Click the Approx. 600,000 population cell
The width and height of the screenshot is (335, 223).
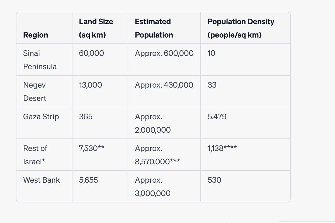pyautogui.click(x=164, y=53)
